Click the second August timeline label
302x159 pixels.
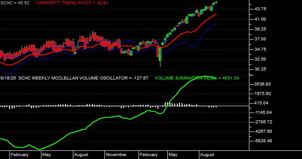[x=207, y=155]
